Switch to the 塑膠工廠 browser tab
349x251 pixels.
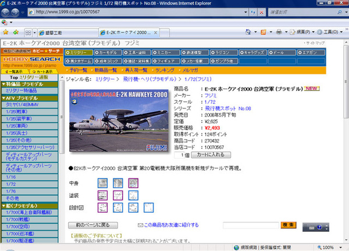pyautogui.click(x=67, y=33)
